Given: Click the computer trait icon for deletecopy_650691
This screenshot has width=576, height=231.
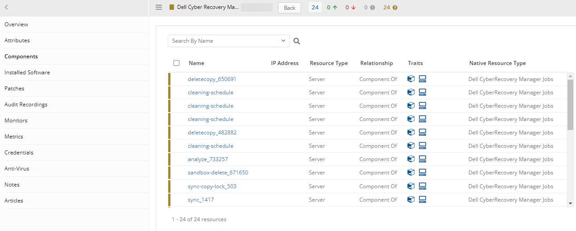Looking at the screenshot, I should tap(423, 79).
